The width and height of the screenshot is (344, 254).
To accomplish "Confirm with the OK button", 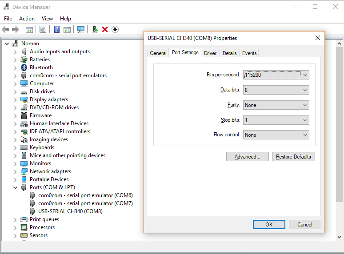I will (x=269, y=225).
